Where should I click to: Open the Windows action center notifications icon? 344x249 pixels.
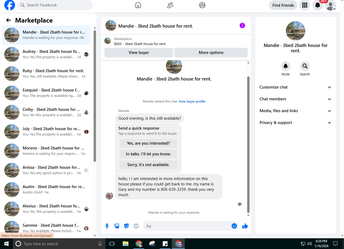pos(335,244)
